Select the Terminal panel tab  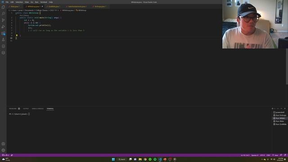click(50, 108)
